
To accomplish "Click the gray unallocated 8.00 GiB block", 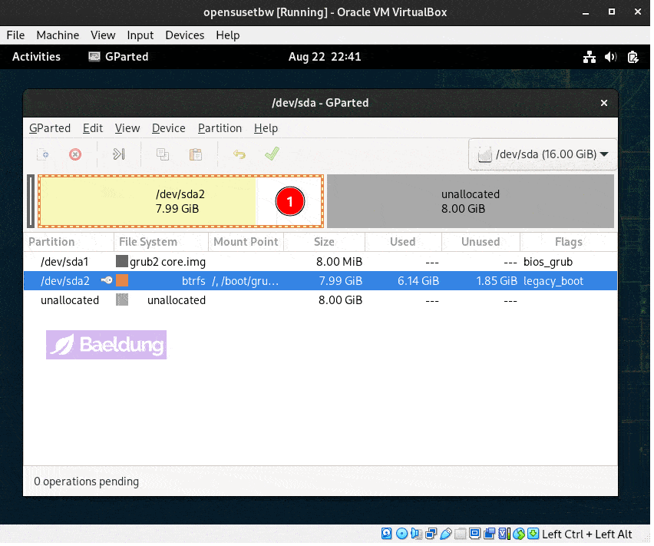I will (x=470, y=201).
